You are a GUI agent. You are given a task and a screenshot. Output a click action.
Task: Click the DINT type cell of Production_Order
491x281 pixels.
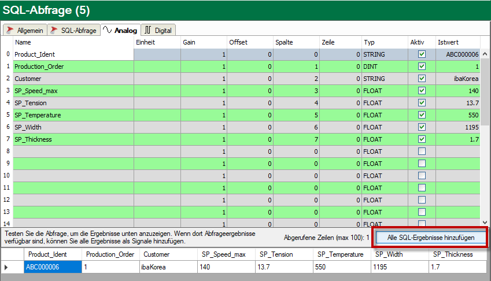(x=385, y=66)
